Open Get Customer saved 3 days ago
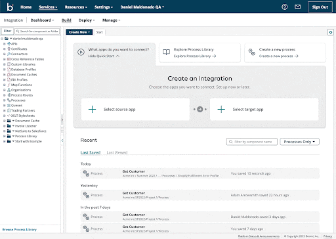336x239 pixels. [x=199, y=217]
